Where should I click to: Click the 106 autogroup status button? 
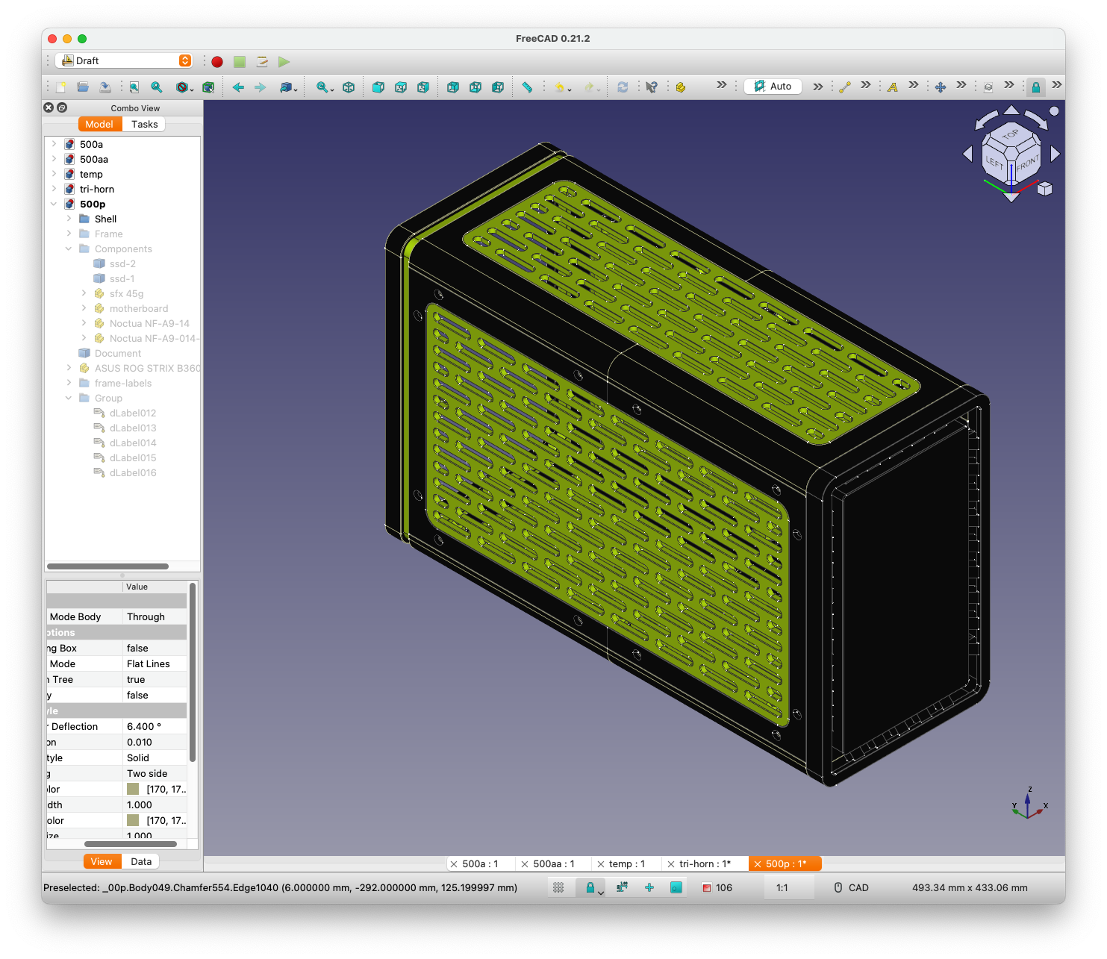(717, 887)
